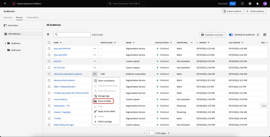270x137 pixels.
Task: Open more actions for dcxu-test-0919
Action: click(95, 55)
